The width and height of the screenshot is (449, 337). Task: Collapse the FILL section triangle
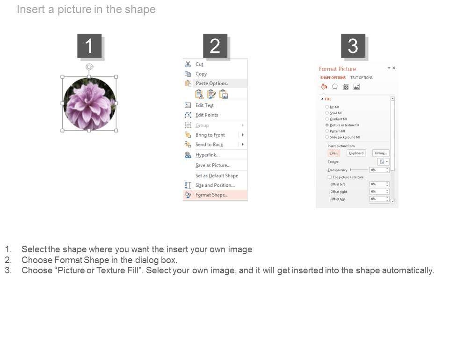pos(322,99)
